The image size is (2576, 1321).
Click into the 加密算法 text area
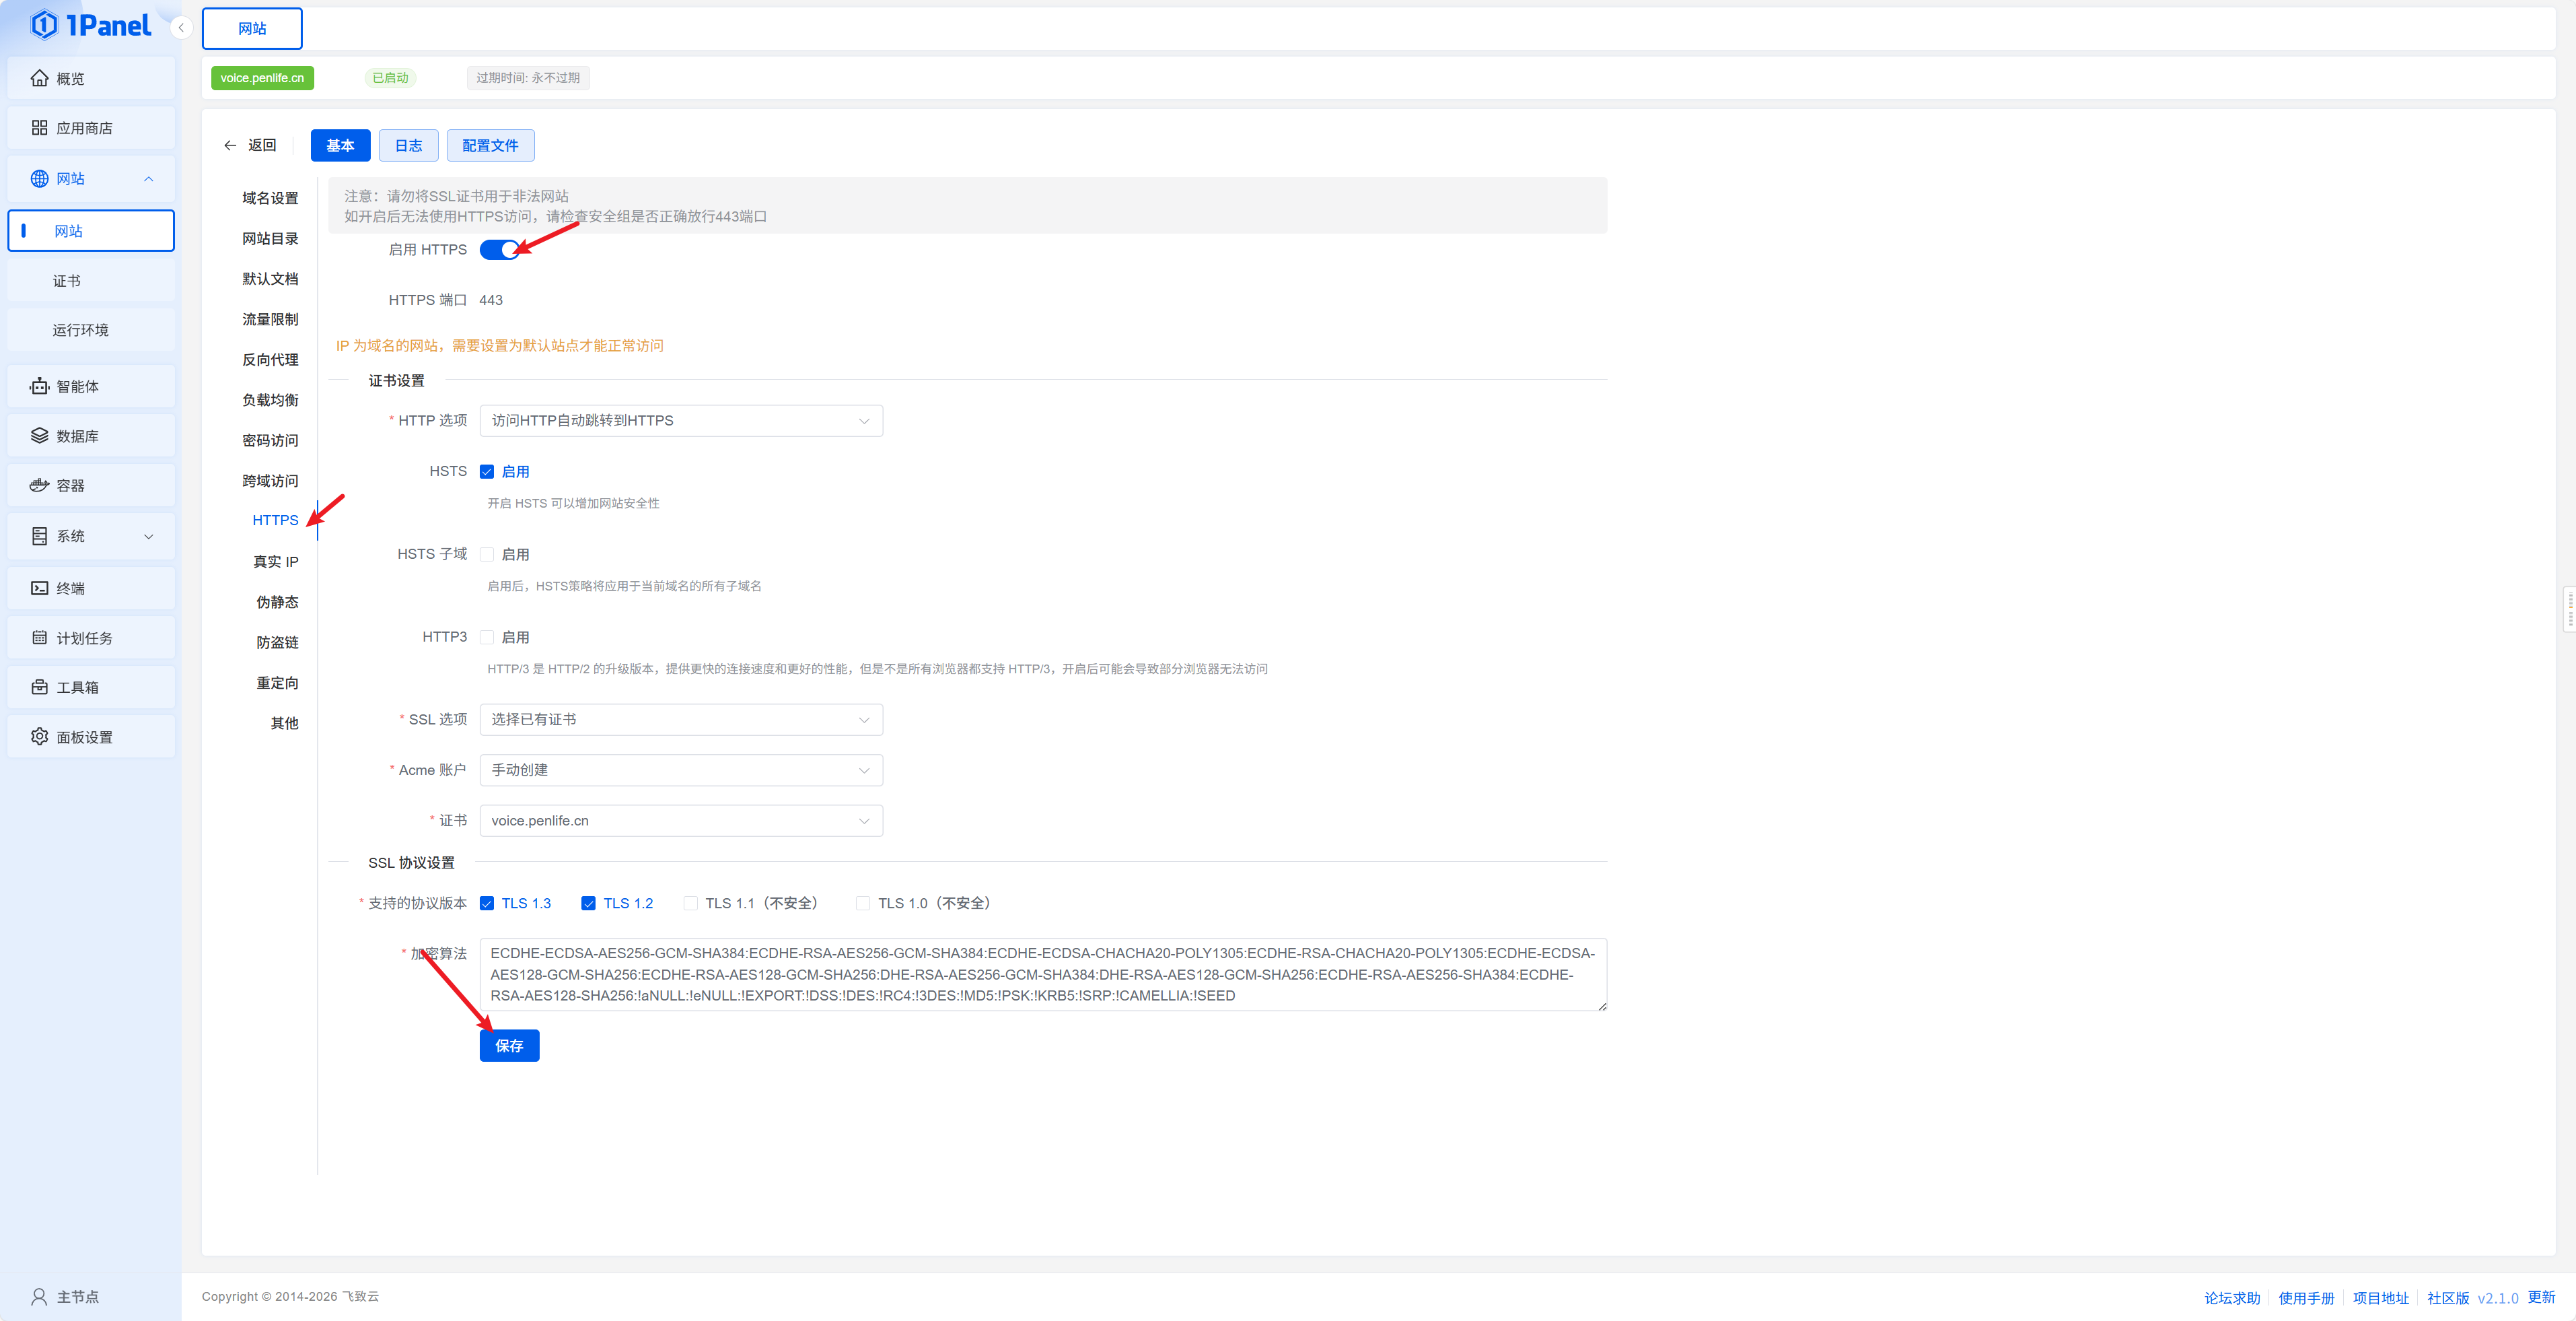pyautogui.click(x=1042, y=975)
